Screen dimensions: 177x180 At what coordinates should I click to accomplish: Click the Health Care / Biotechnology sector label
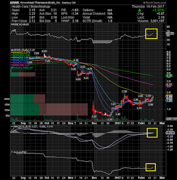(31, 7)
